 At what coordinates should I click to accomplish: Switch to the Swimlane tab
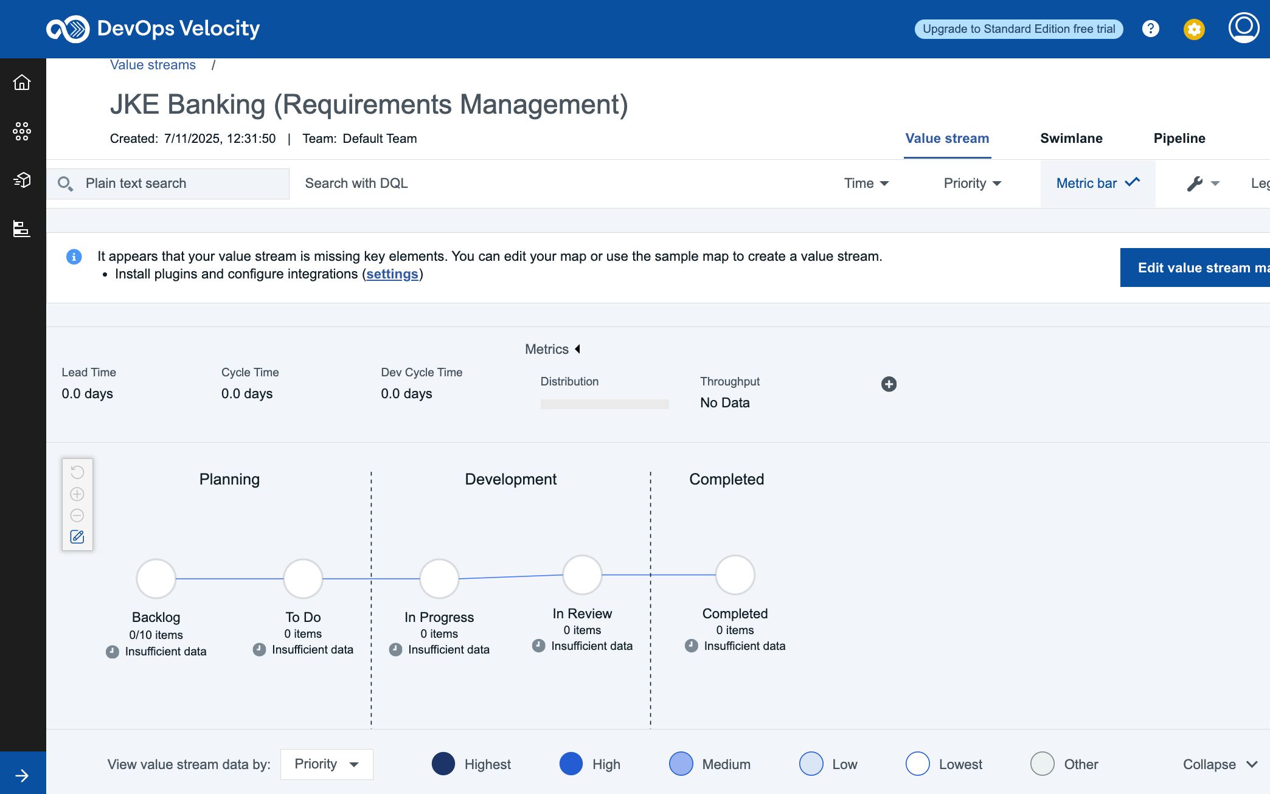1071,139
